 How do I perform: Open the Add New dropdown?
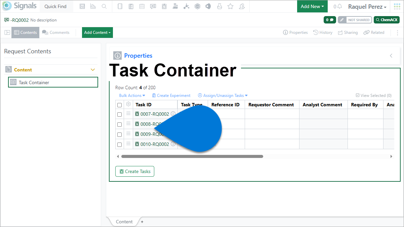[312, 6]
